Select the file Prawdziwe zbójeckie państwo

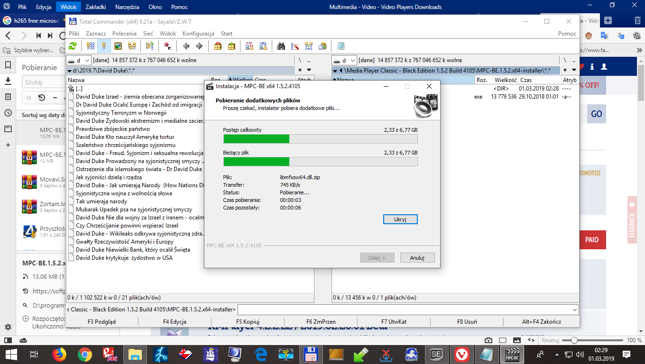[112, 129]
